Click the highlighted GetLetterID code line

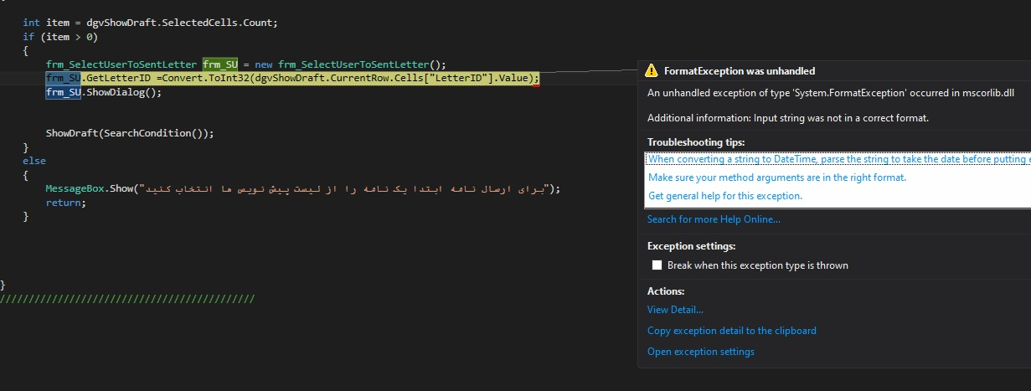[293, 78]
